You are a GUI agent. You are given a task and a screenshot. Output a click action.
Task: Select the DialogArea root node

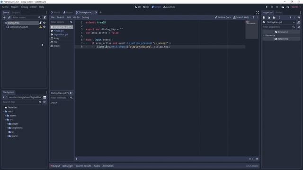tap(13, 23)
